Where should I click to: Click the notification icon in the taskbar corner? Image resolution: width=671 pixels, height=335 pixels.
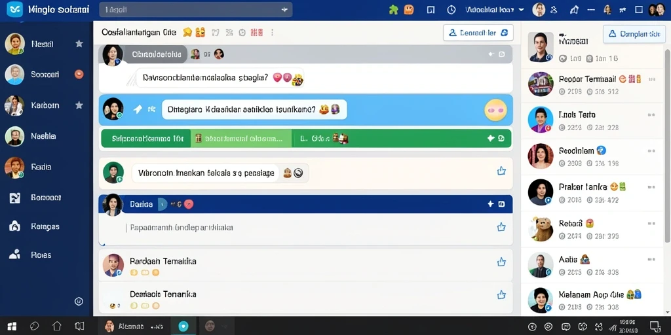[x=655, y=326]
